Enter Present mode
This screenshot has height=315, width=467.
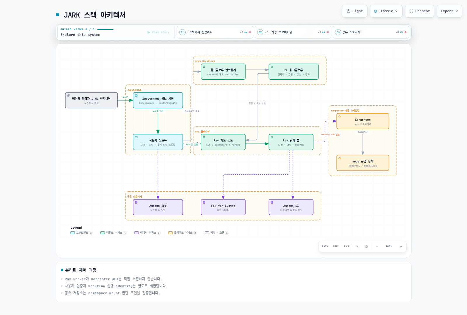[419, 11]
